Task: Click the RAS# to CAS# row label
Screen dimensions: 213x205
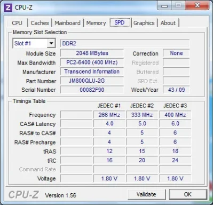Action: click(37, 133)
